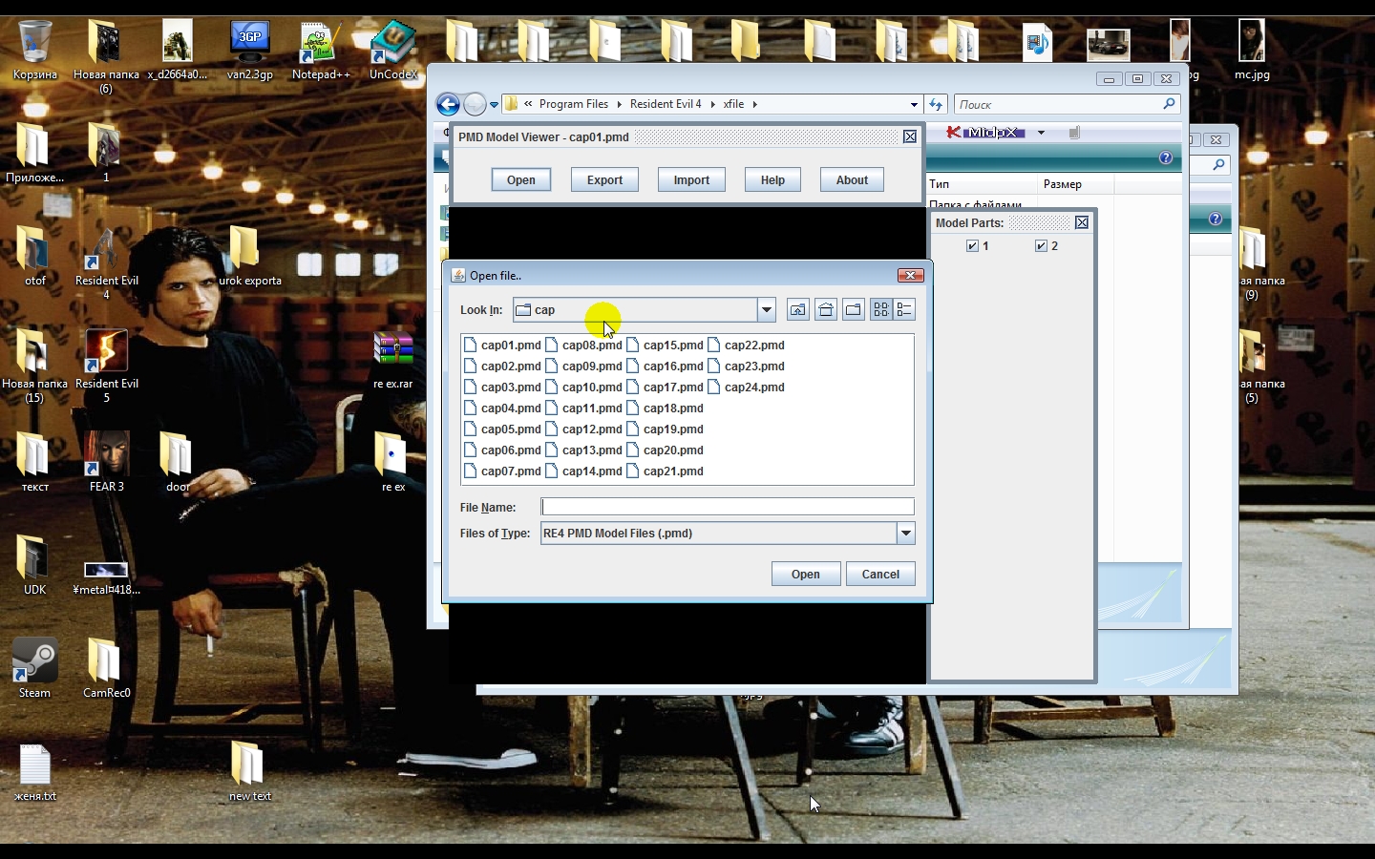Image resolution: width=1375 pixels, height=859 pixels.
Task: Switch the Open file dialog to details view
Action: click(x=904, y=309)
